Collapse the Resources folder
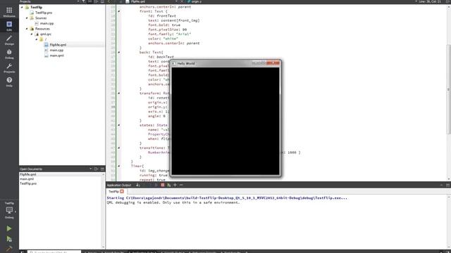451x253 pixels. tap(27, 29)
